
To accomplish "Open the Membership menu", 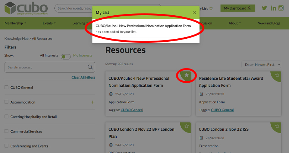I will pyautogui.click(x=15, y=23).
